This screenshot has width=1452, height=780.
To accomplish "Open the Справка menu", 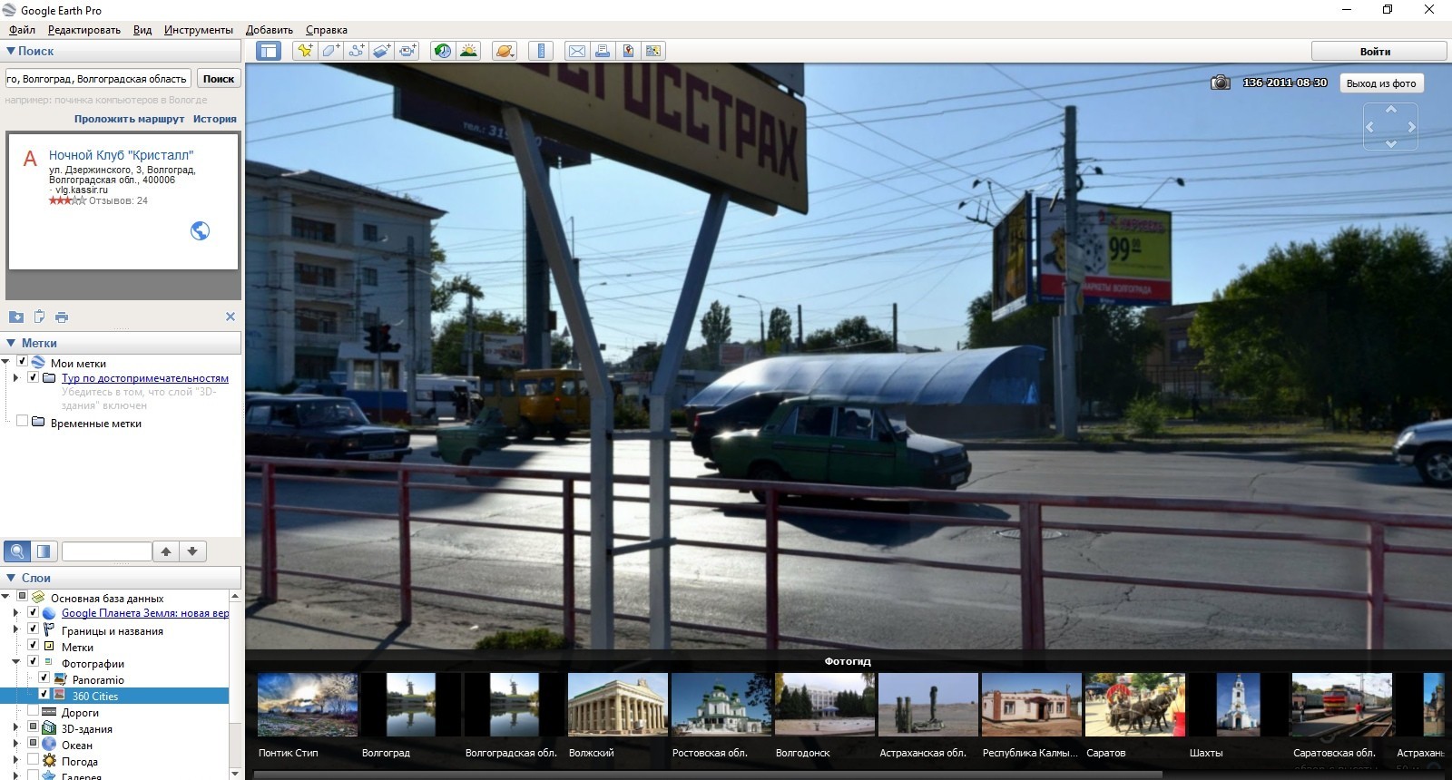I will click(327, 30).
